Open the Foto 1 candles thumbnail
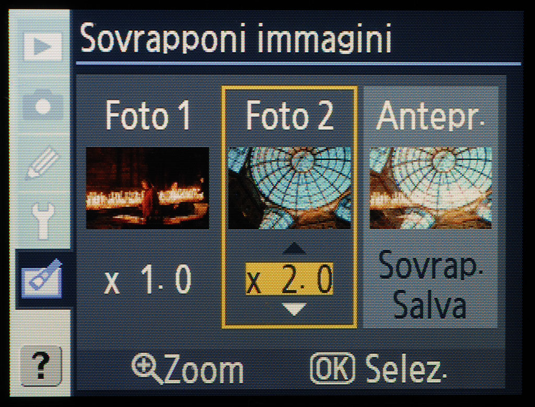535x407 pixels. [147, 188]
